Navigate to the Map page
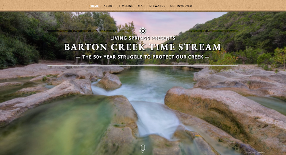 (141, 6)
